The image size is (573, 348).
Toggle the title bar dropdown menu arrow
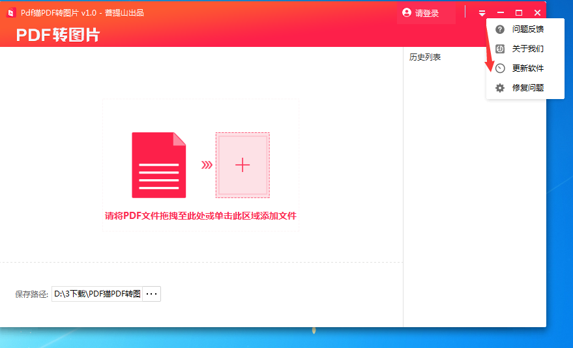(x=482, y=13)
